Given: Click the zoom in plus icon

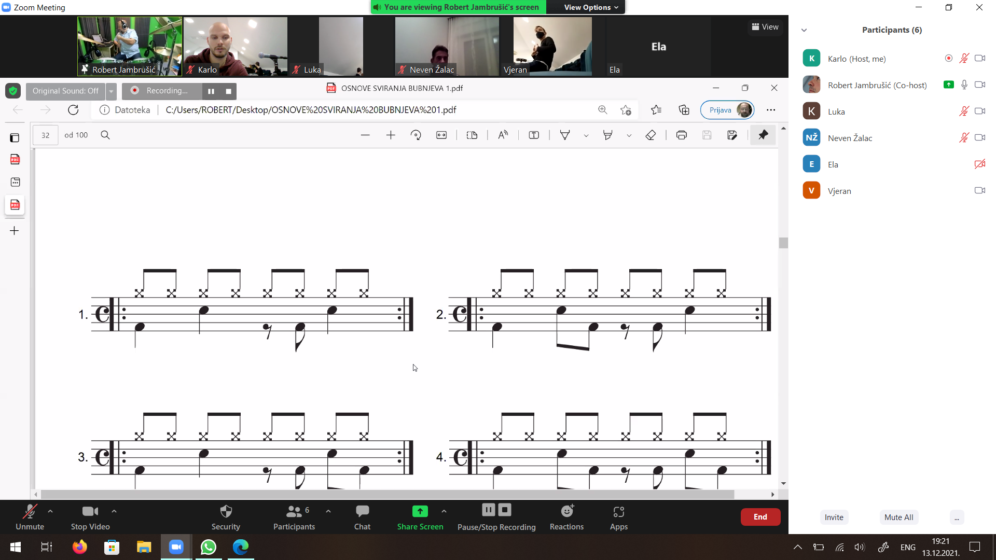Looking at the screenshot, I should click(x=391, y=135).
